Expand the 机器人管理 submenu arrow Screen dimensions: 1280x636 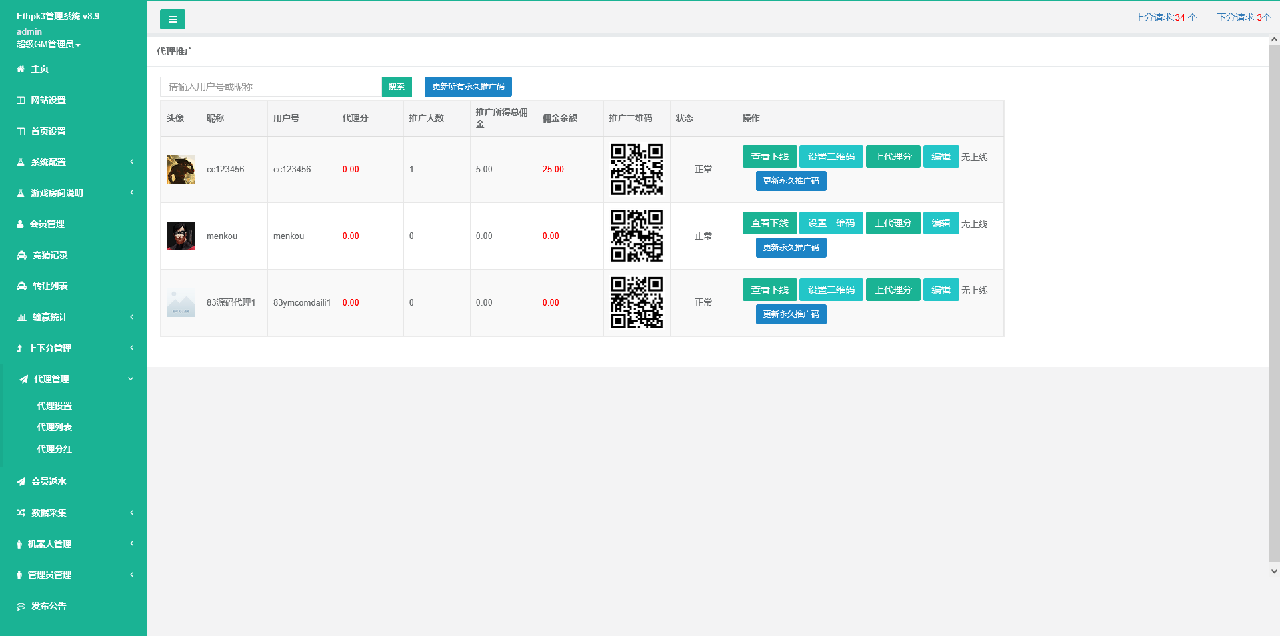[x=132, y=544]
